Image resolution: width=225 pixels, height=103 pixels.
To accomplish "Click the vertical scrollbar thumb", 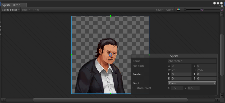I will click(x=222, y=55).
